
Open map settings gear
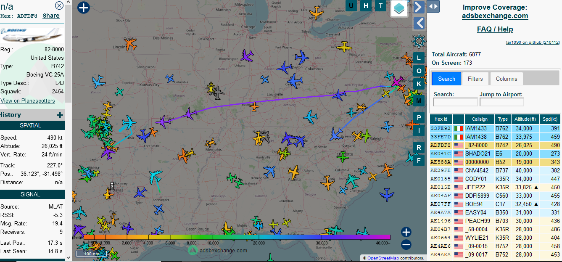coord(419,41)
